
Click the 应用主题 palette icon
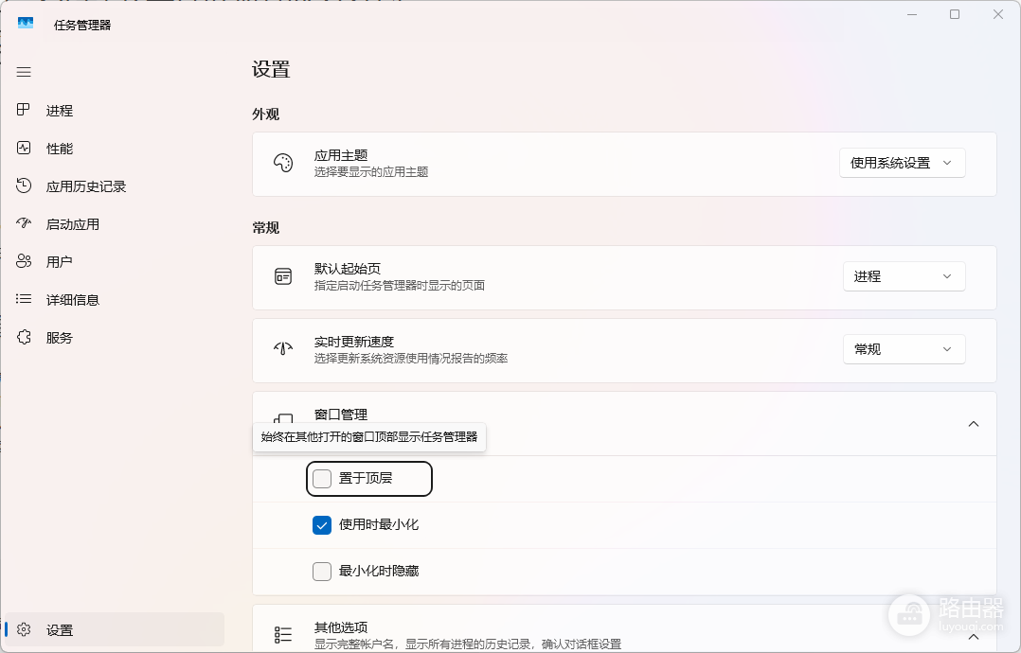(x=283, y=163)
